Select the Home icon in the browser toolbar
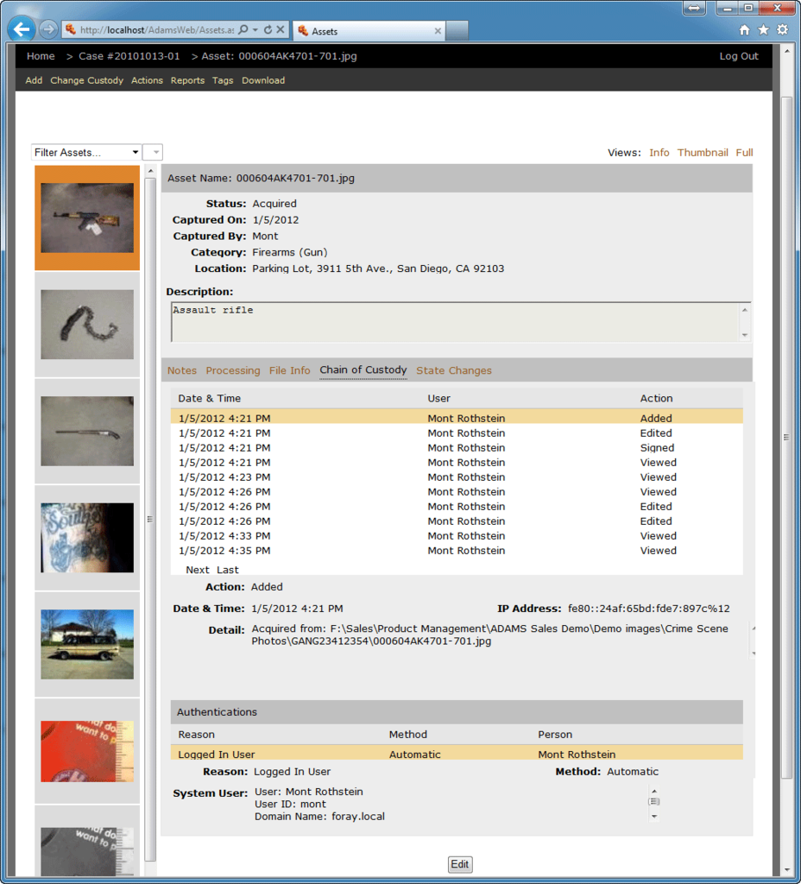801x884 pixels. click(744, 28)
